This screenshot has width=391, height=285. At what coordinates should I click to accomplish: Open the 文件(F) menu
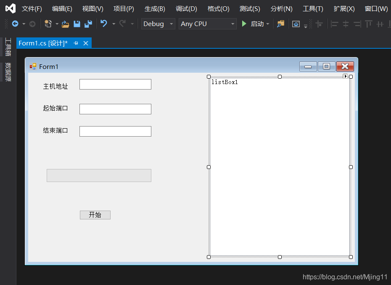(x=32, y=9)
